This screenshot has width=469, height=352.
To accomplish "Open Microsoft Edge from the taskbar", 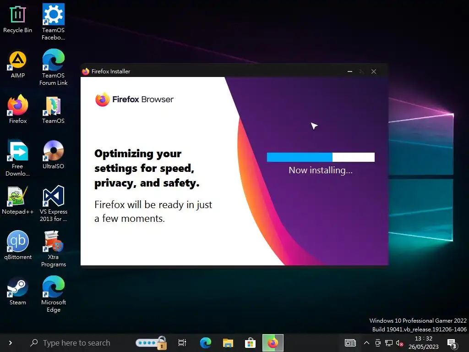I will click(x=206, y=343).
